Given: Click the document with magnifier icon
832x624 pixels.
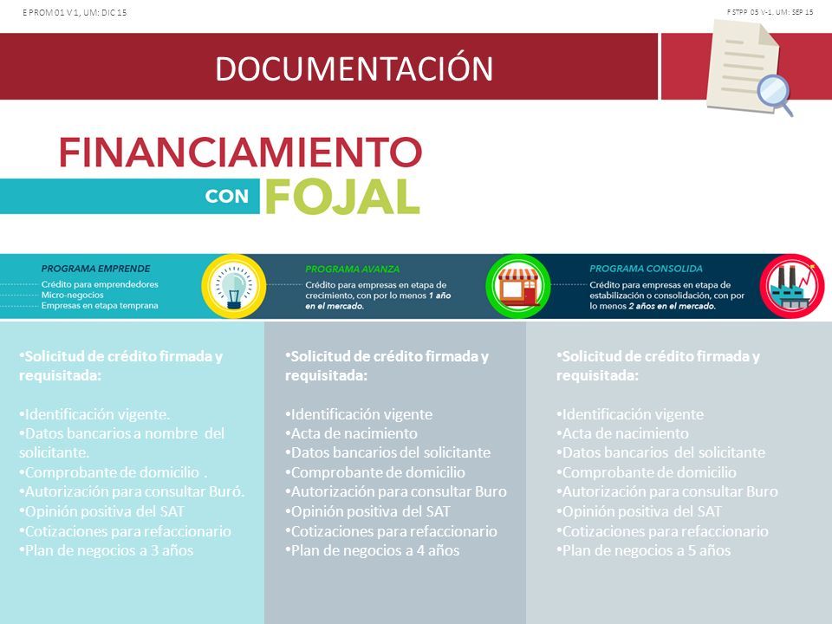Looking at the screenshot, I should pyautogui.click(x=749, y=68).
